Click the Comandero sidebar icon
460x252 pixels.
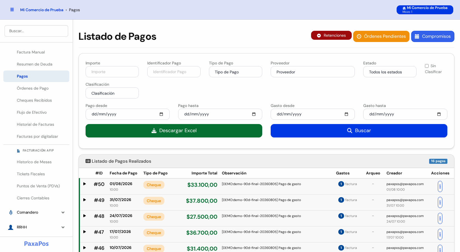11,213
